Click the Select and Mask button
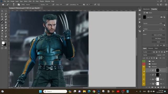Screen dimensions: 168x94 (158, 35)
